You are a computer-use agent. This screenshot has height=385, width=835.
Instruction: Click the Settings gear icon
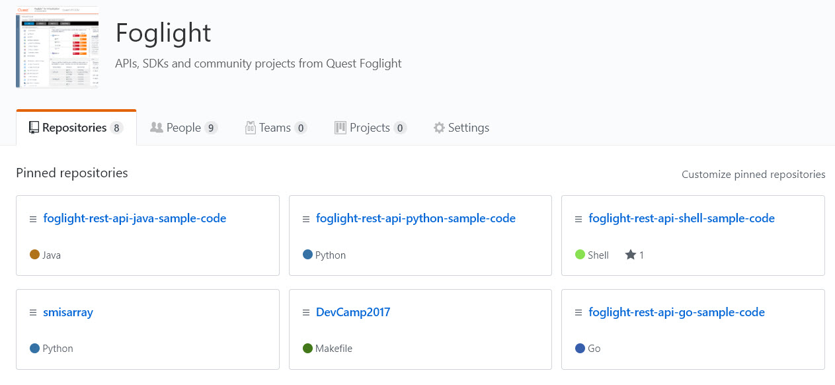click(x=439, y=128)
